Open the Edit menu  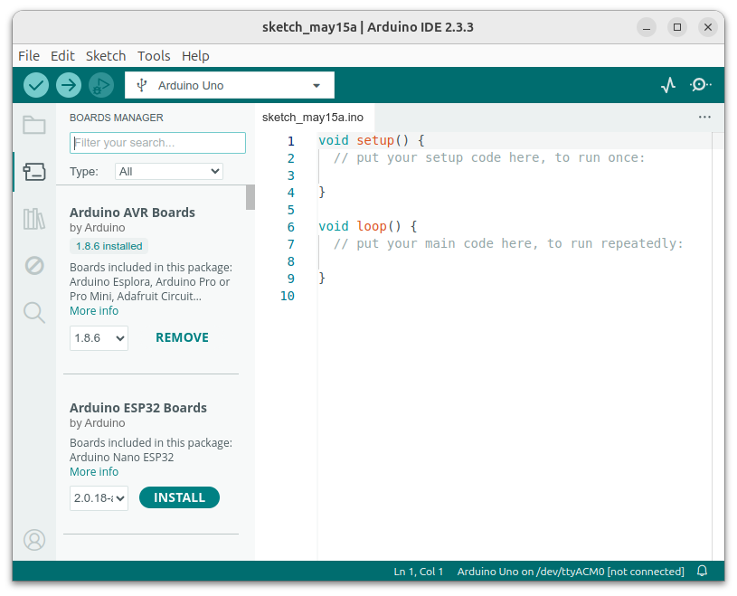pyautogui.click(x=62, y=56)
